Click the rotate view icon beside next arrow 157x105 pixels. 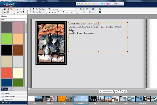(x=125, y=91)
